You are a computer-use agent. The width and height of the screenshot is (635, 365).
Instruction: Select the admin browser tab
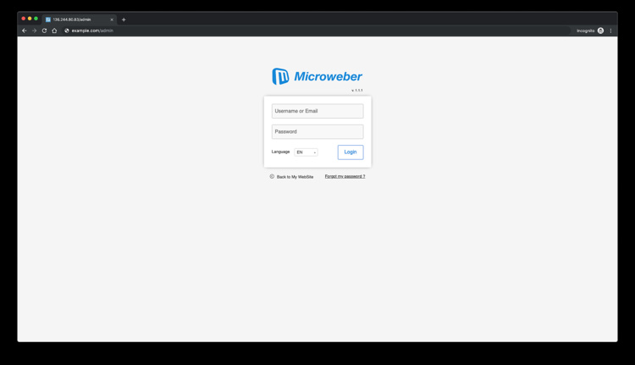76,19
